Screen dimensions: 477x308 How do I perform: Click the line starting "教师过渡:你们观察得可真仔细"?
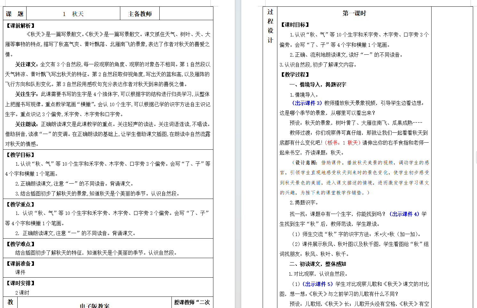click(359, 133)
